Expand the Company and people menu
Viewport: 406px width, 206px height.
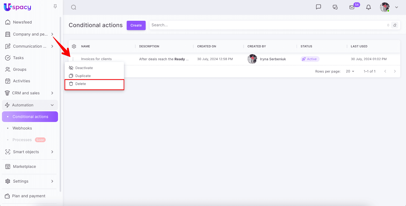click(x=52, y=34)
